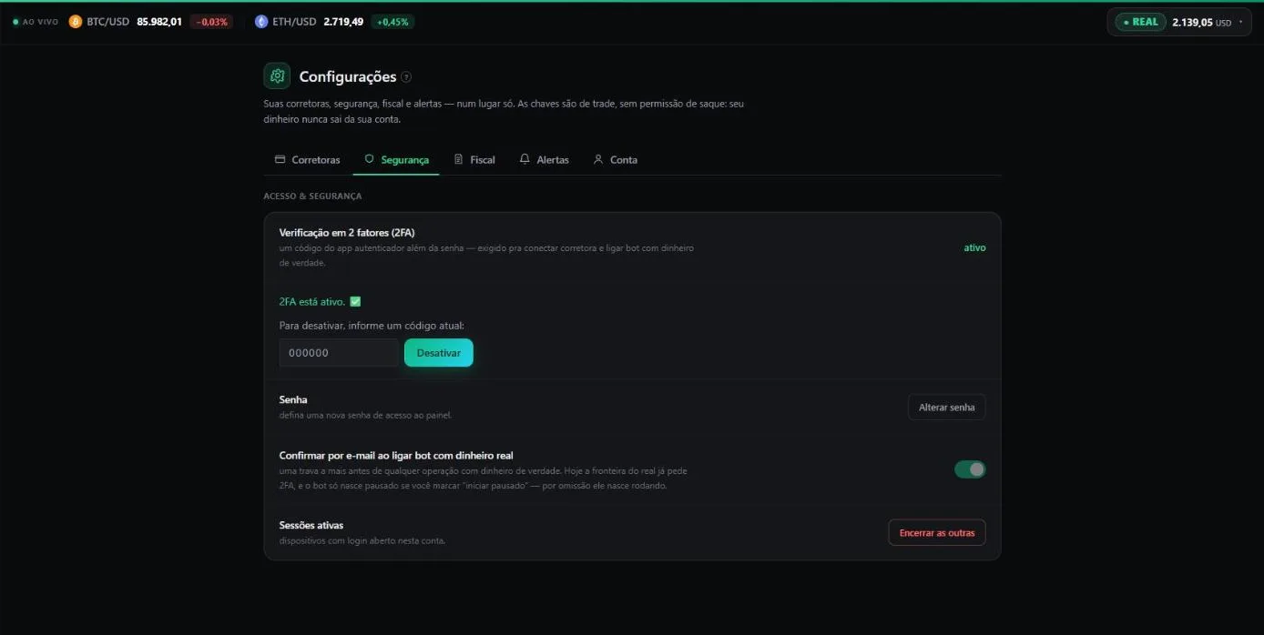Screen dimensions: 1264x635
Task: Click the 'Verificação em 2 fatores (2FA)' heading
Action: [x=347, y=233]
